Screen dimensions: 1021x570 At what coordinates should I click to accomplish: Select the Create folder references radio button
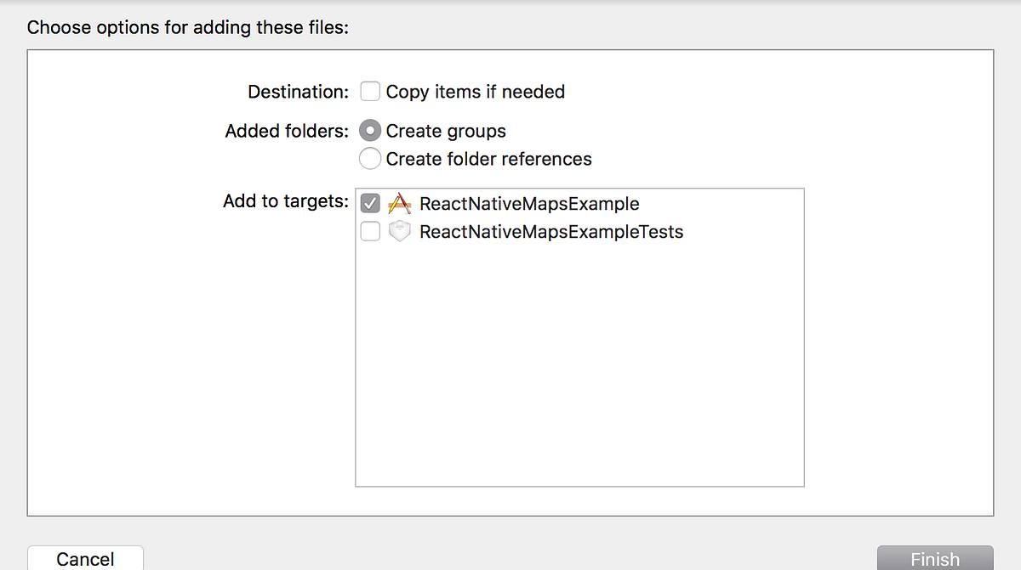pyautogui.click(x=370, y=159)
